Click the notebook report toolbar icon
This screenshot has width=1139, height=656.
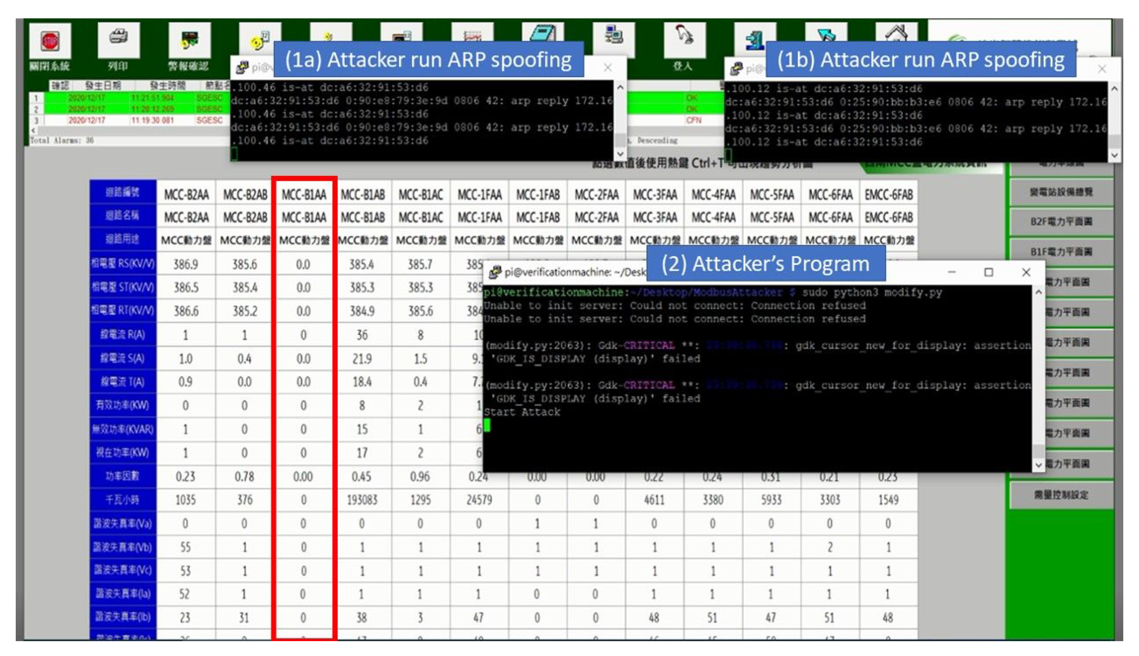coord(543,33)
